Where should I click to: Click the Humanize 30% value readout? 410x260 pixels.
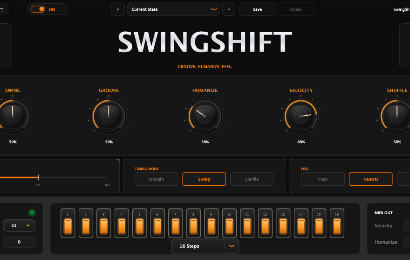pos(205,142)
